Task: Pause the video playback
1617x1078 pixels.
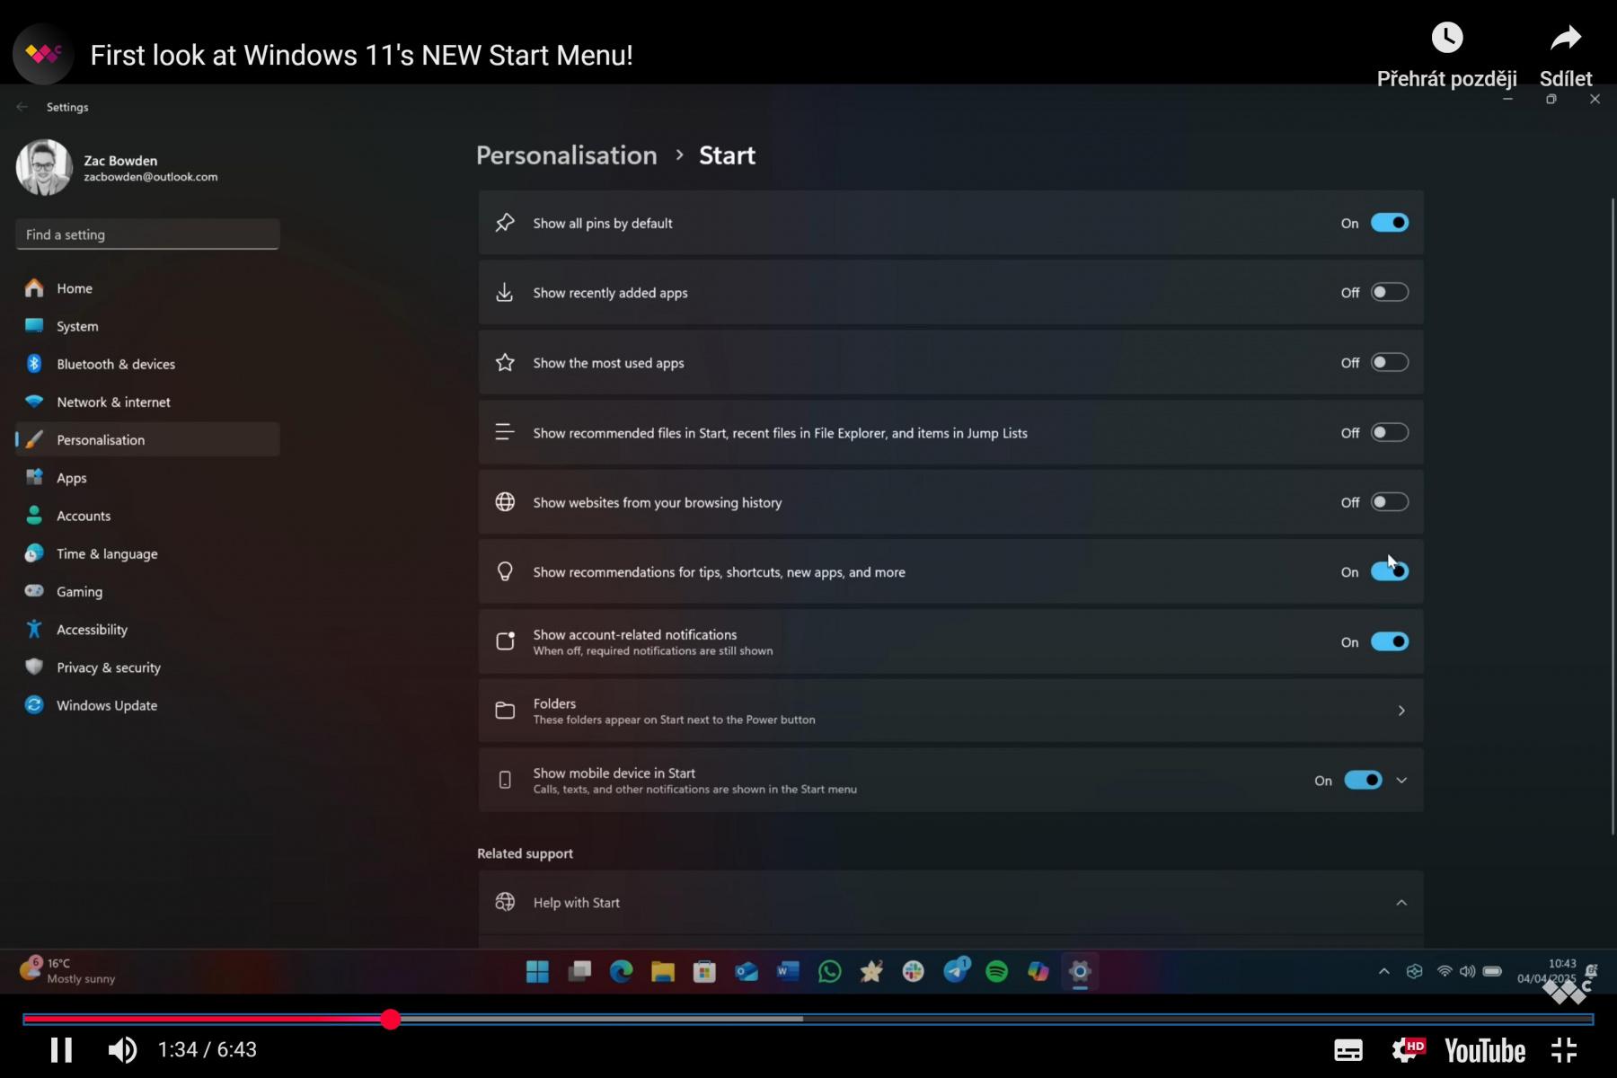Action: 61,1049
